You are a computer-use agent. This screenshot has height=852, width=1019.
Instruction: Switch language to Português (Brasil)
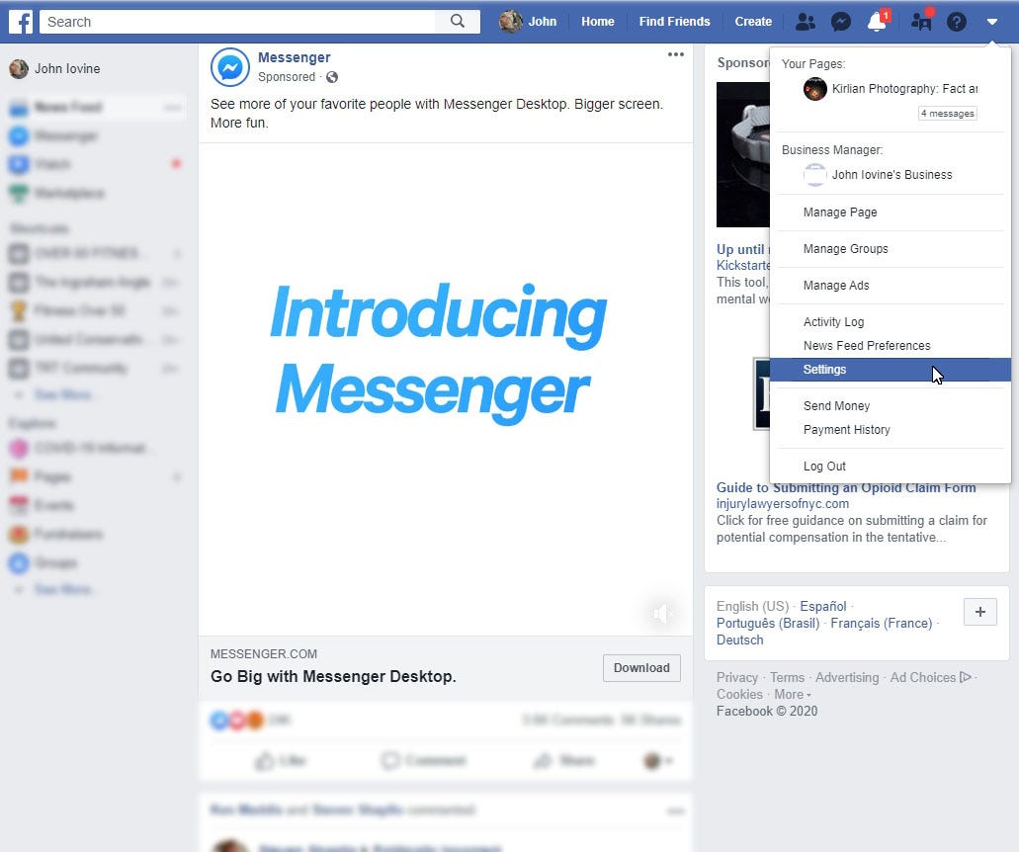tap(768, 624)
